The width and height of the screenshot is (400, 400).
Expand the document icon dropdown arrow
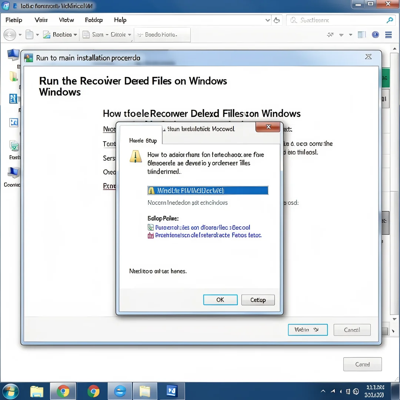click(x=37, y=35)
